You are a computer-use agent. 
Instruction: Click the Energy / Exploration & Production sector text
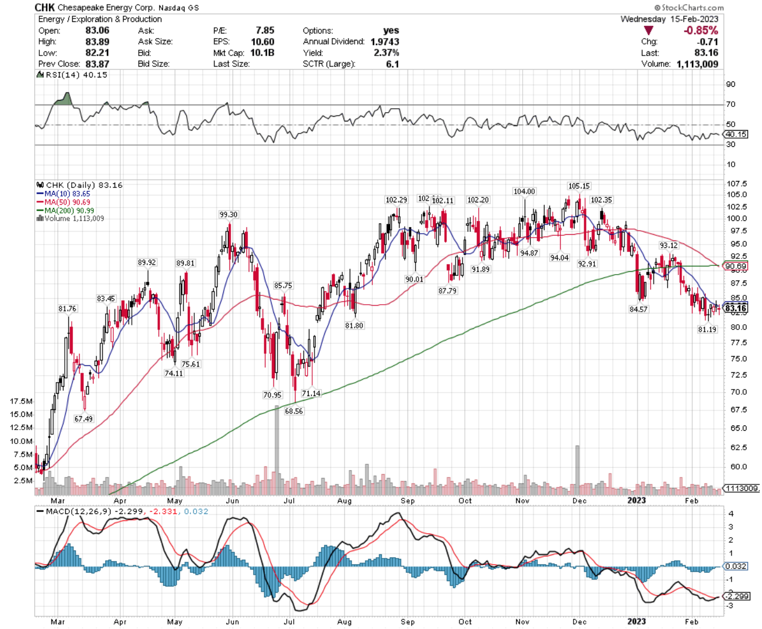point(100,19)
